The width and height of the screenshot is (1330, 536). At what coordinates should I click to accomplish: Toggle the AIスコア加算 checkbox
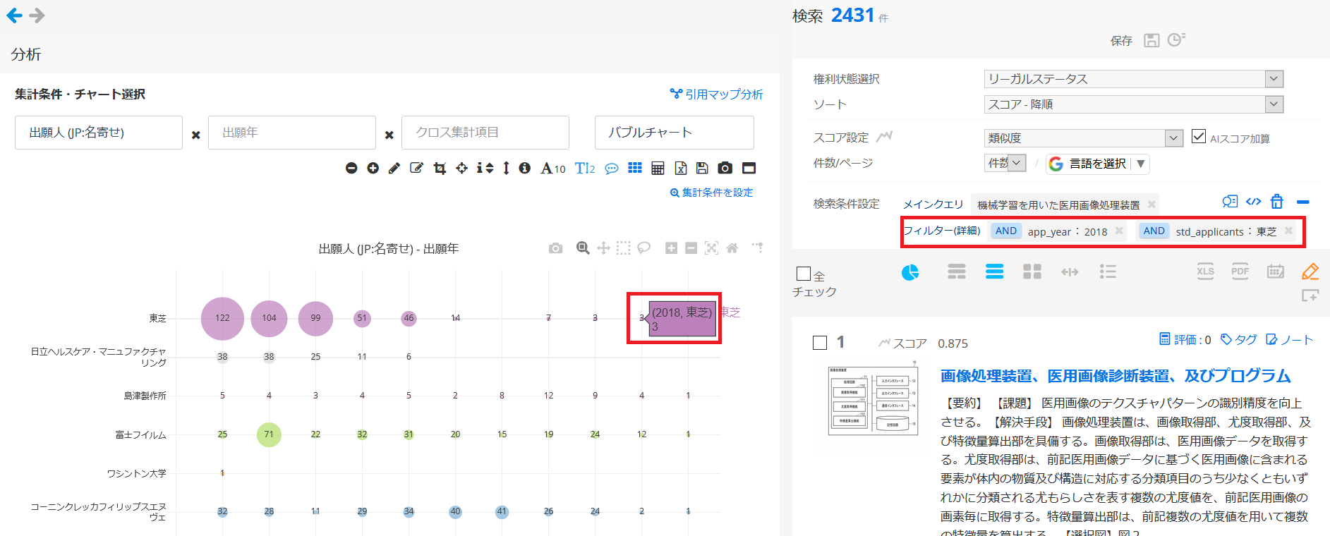point(1198,136)
